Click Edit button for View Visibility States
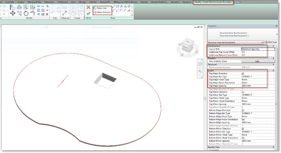 pos(258,61)
